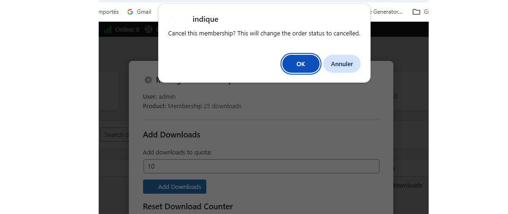
Task: Click the User: admin line
Action: (x=159, y=96)
